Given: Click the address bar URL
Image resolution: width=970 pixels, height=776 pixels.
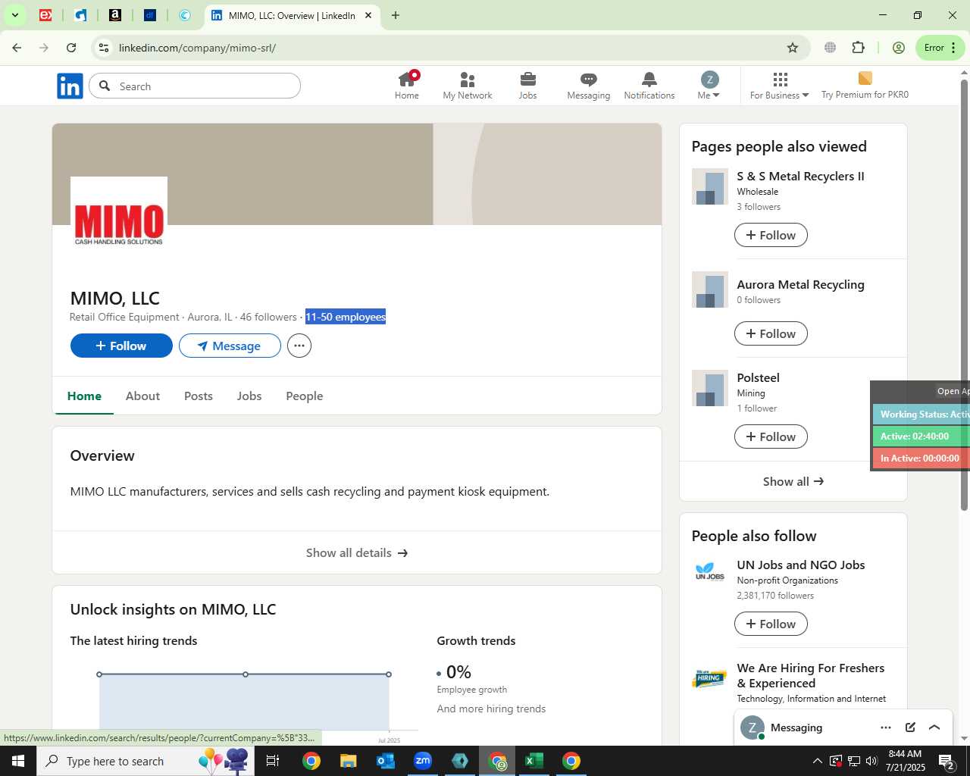Looking at the screenshot, I should click(x=197, y=48).
